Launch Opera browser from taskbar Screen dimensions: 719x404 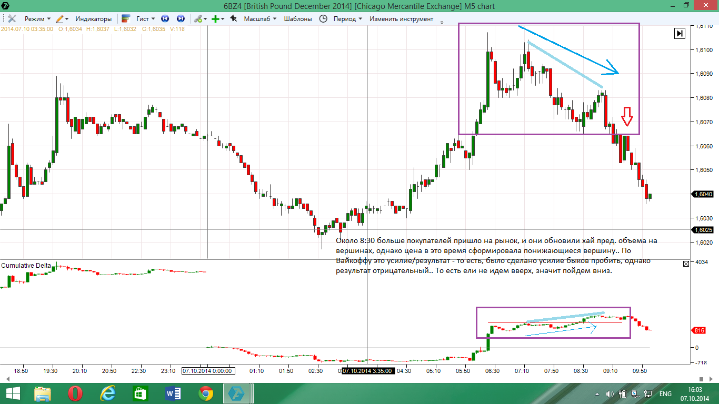click(x=75, y=393)
